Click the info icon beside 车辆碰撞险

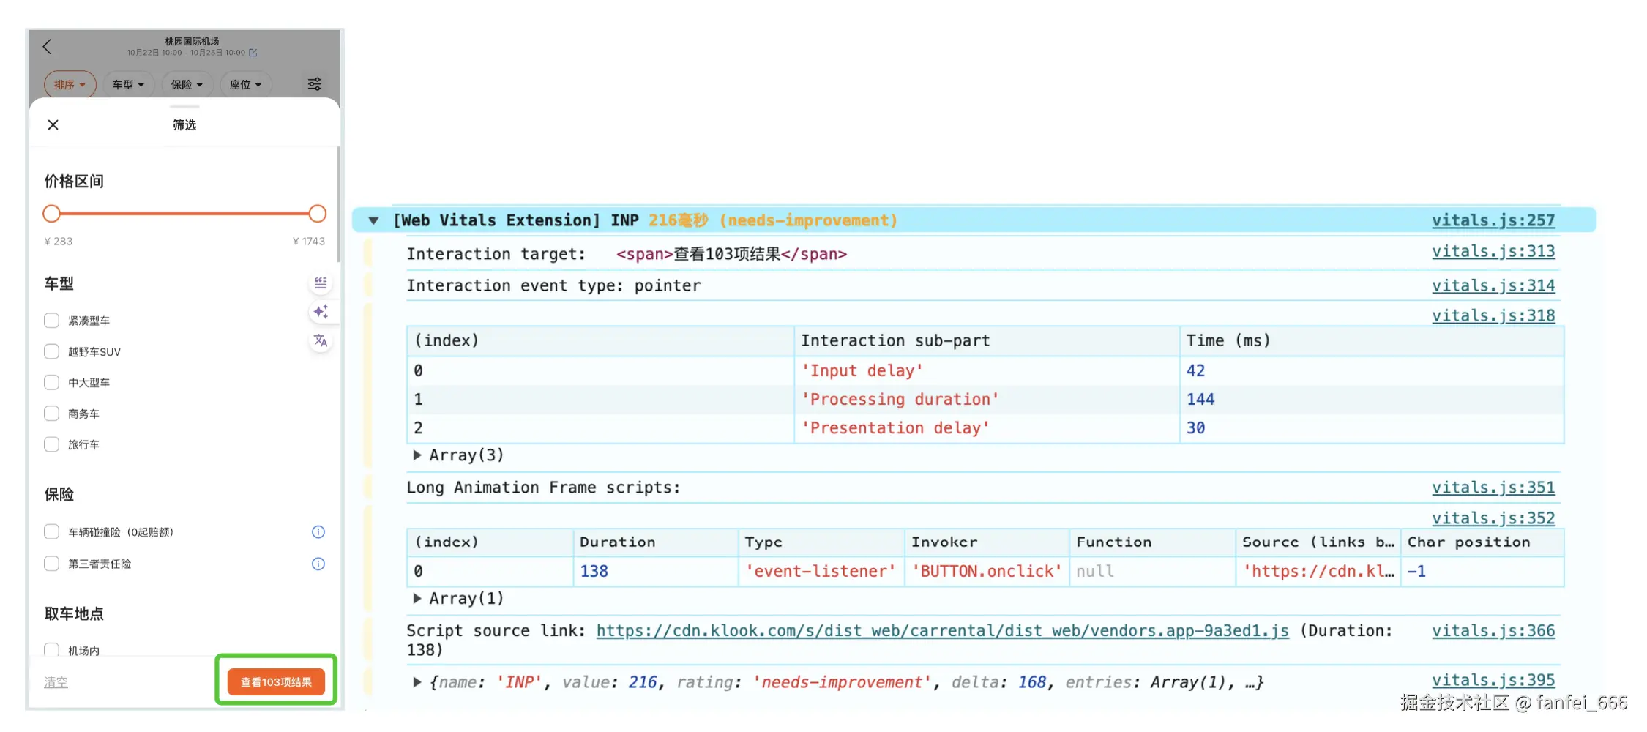pos(318,532)
